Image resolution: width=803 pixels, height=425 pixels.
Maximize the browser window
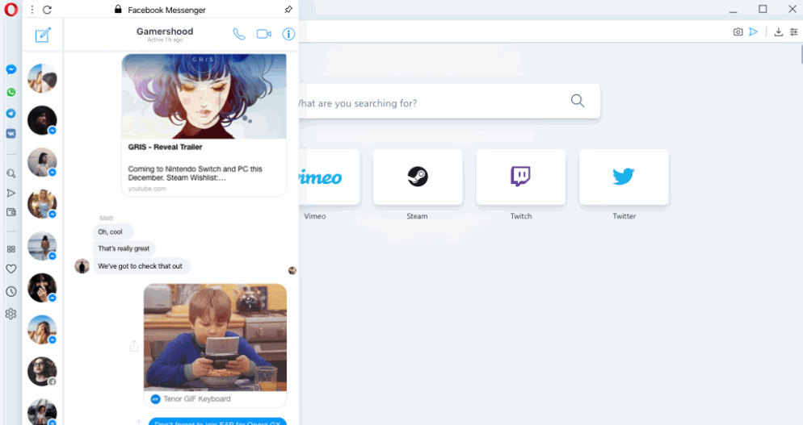(763, 9)
